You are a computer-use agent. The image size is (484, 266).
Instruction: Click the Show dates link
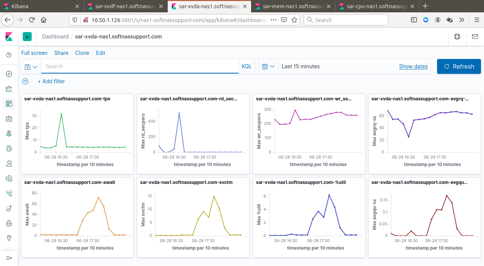413,66
